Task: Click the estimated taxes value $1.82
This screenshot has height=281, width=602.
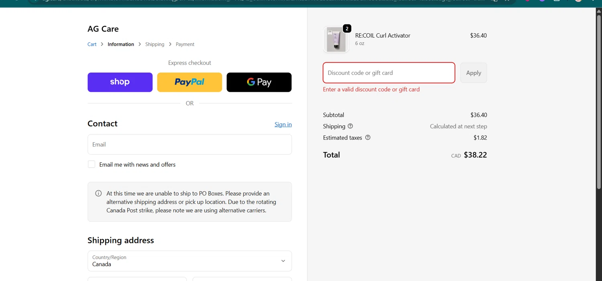Action: 480,137
